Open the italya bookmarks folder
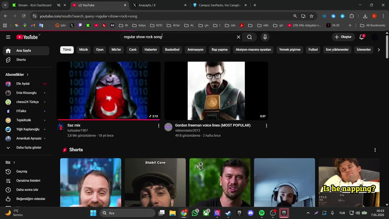This screenshot has width=389, height=219. click(x=139, y=26)
